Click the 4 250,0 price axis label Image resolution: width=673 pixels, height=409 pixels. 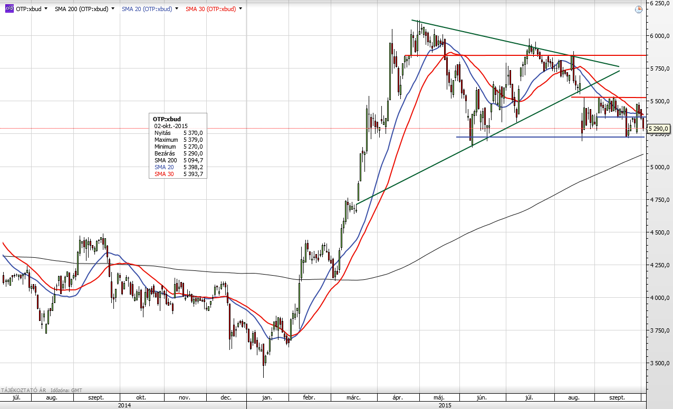pos(660,265)
